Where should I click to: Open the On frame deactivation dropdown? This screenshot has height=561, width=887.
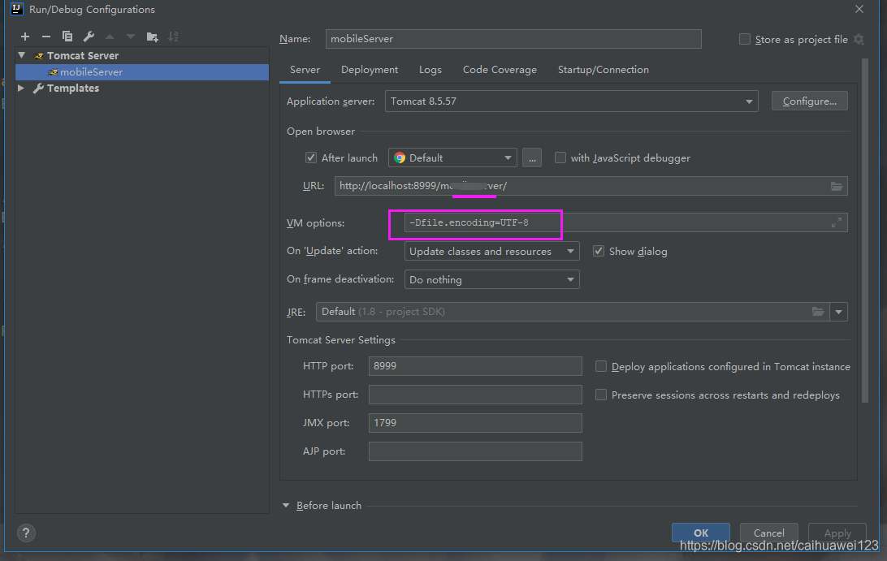tap(491, 279)
